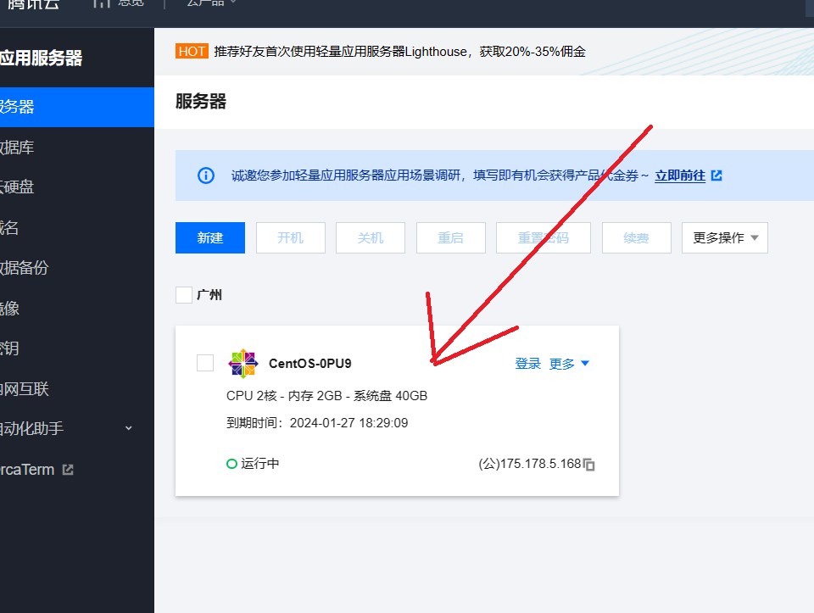Click the CentOS logo icon
The height and width of the screenshot is (613, 814).
243,364
